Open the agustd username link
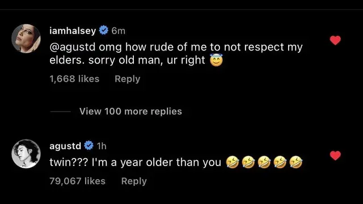 [x=65, y=146]
